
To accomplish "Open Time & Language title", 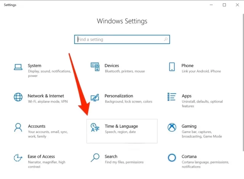I will 121,126.
